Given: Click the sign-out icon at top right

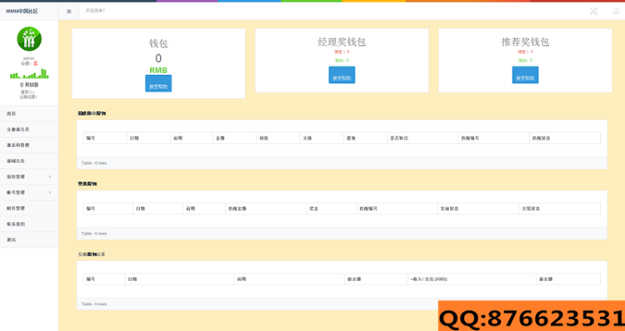Looking at the screenshot, I should (616, 12).
